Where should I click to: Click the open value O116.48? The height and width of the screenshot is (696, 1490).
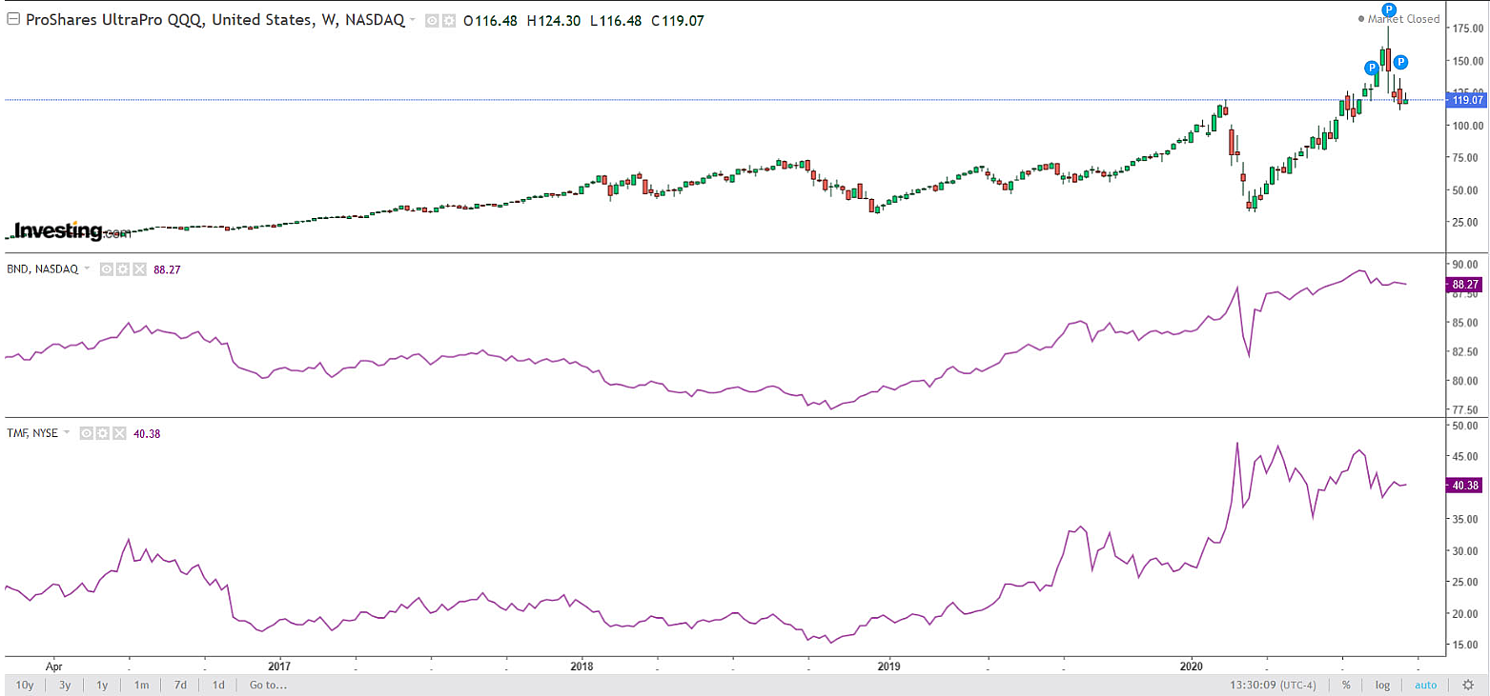[x=491, y=20]
